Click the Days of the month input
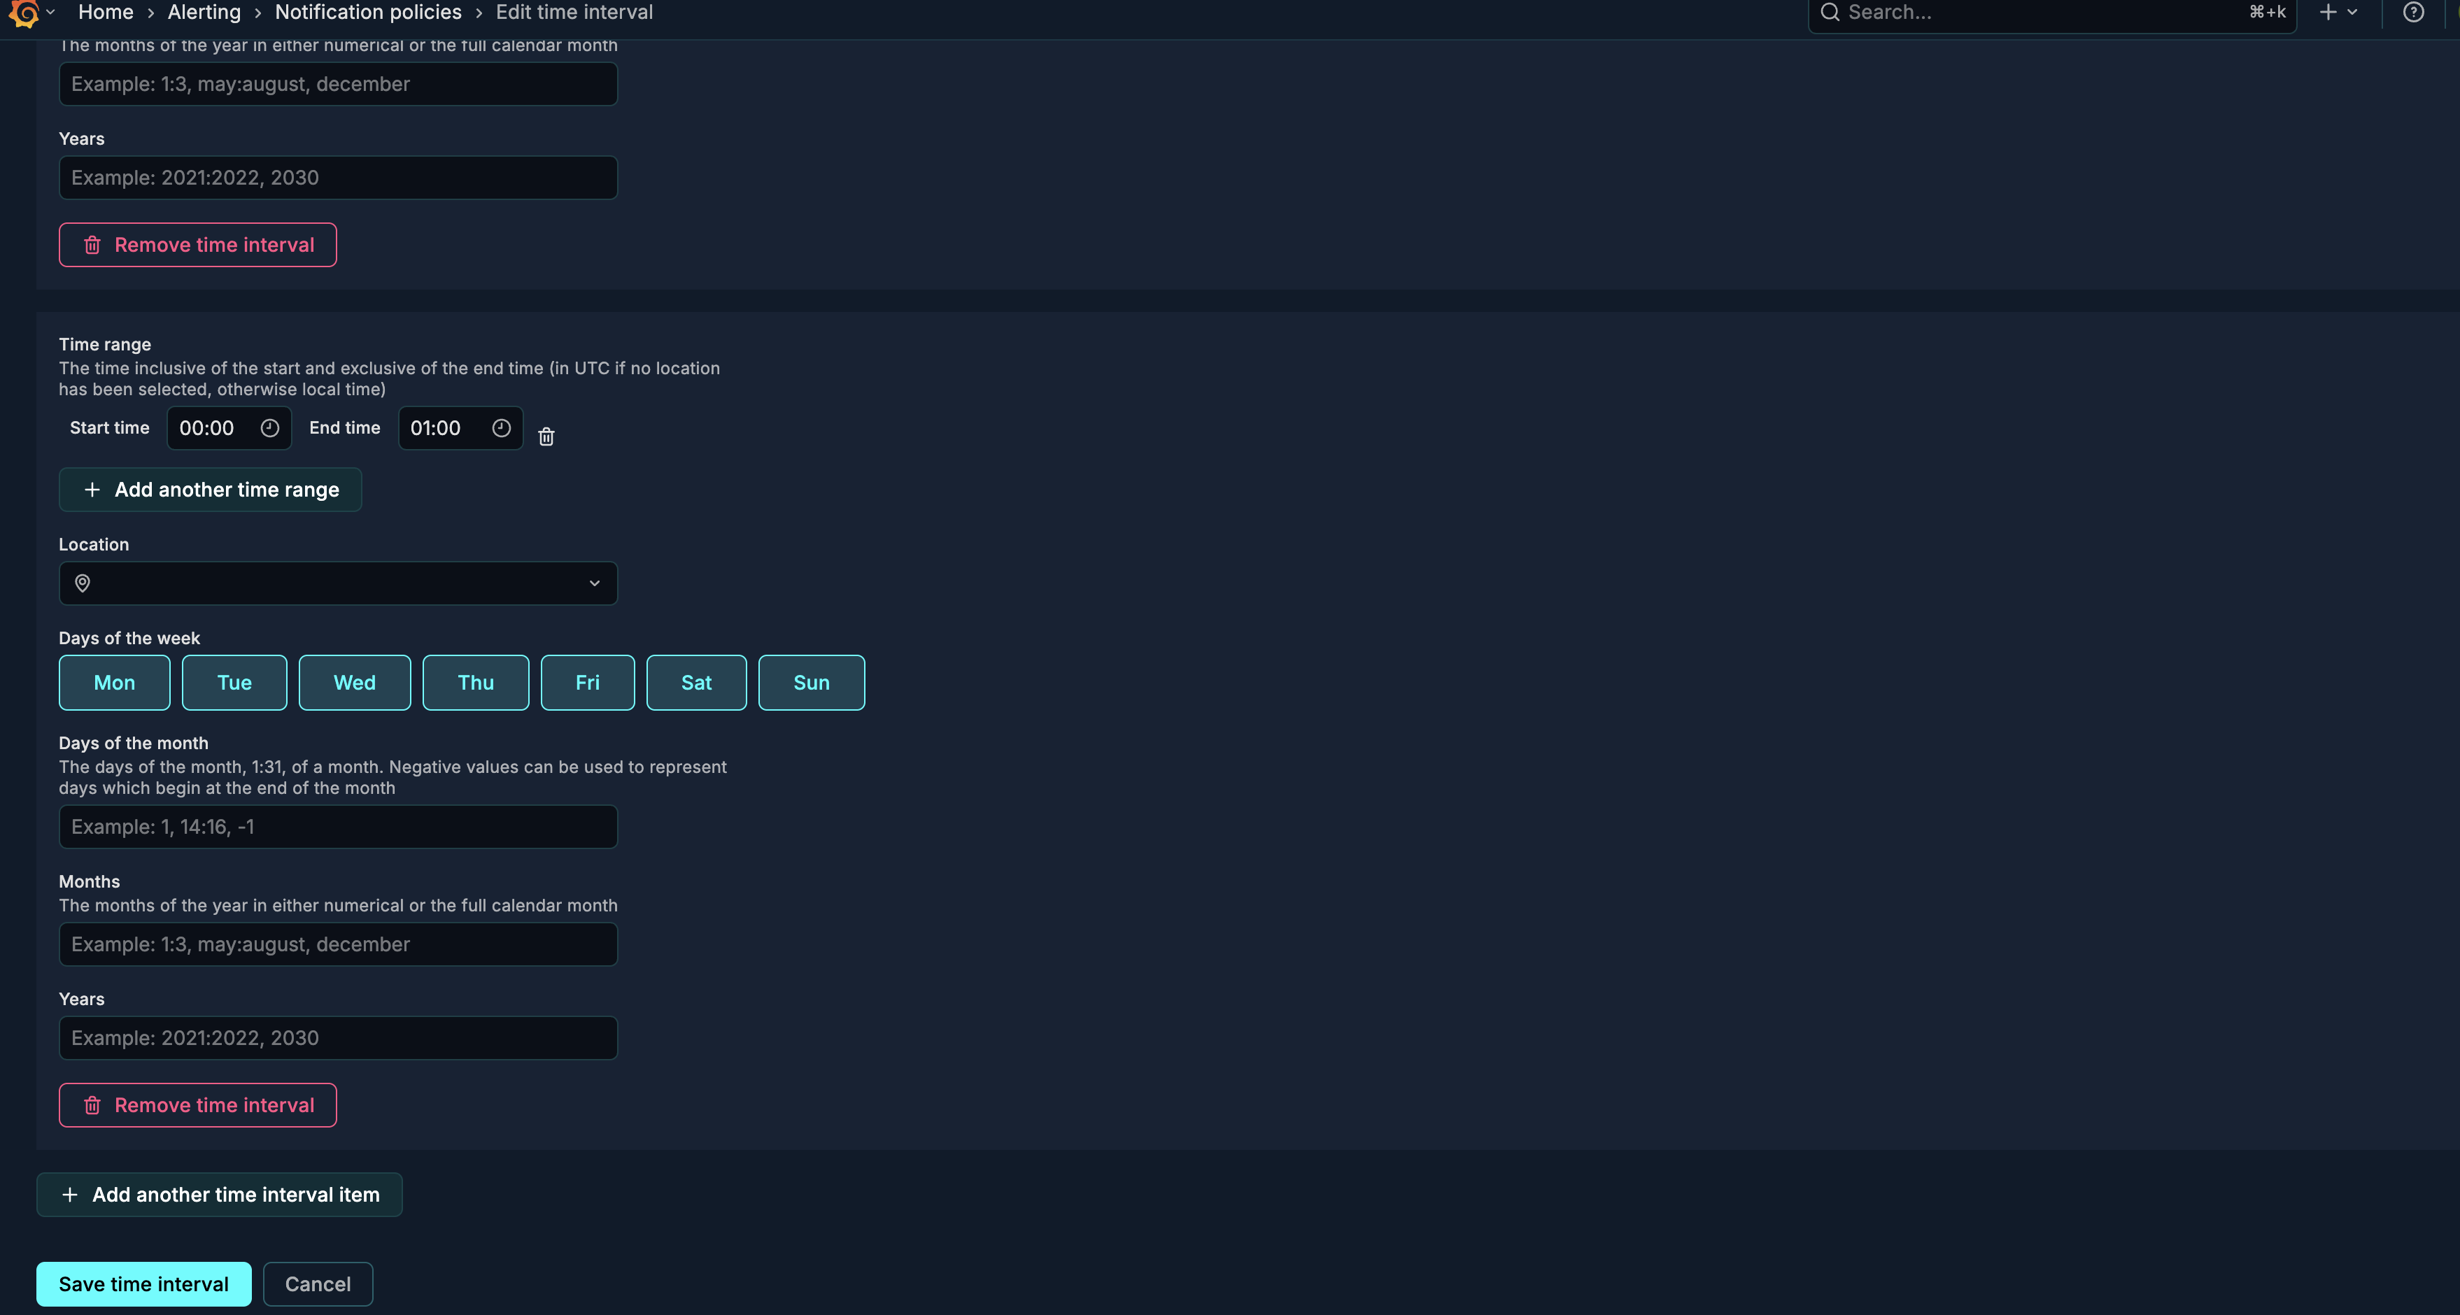 [338, 827]
